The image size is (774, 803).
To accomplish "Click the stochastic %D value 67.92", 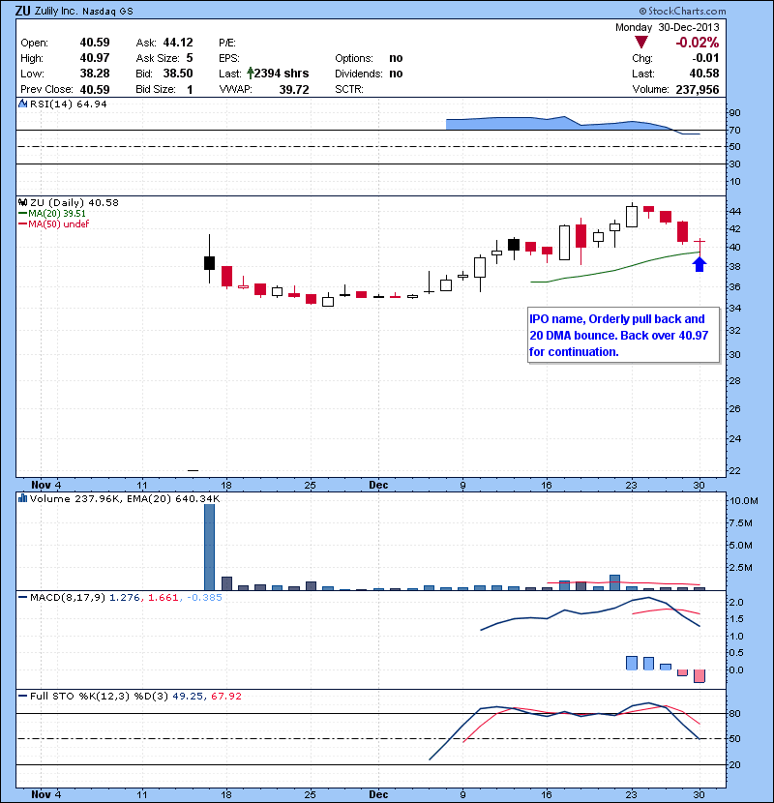I will (225, 696).
